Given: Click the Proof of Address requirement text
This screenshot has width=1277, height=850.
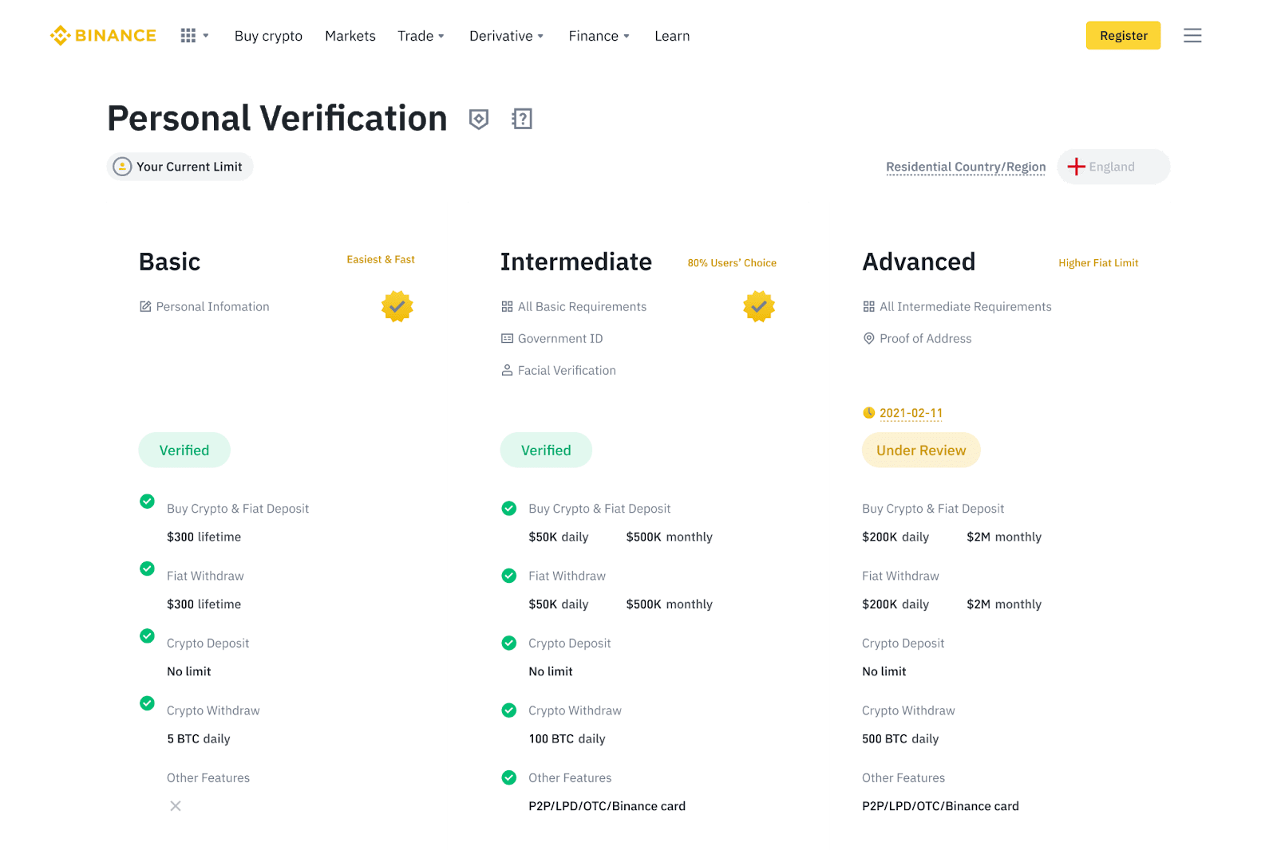Looking at the screenshot, I should (926, 338).
